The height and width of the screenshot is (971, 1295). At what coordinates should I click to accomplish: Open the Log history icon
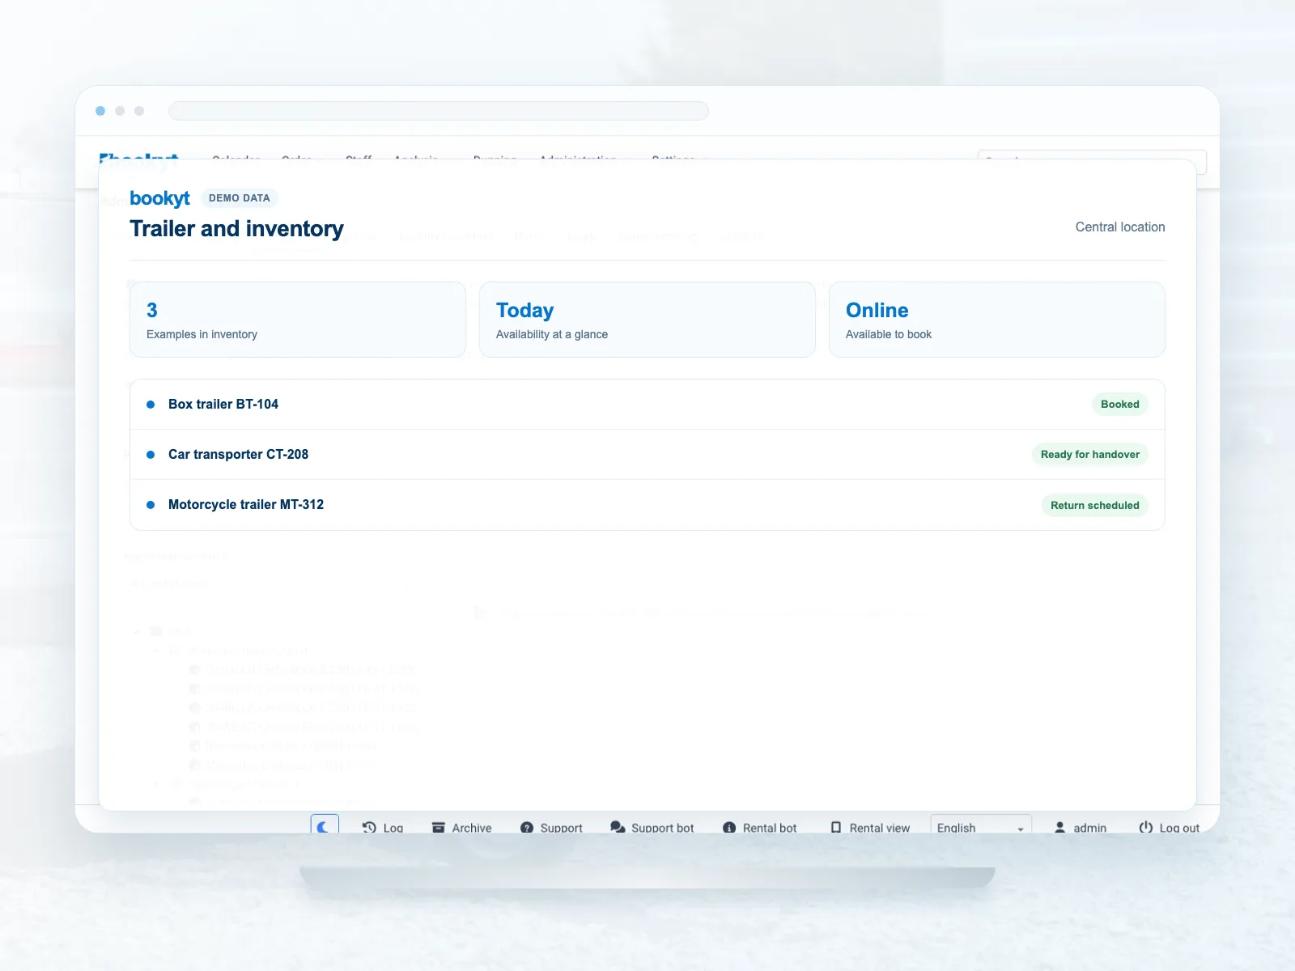pos(369,827)
